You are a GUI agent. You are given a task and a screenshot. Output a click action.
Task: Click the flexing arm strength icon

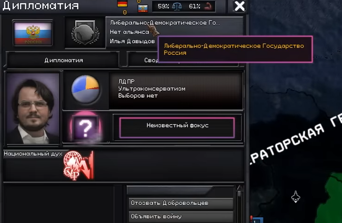pyautogui.click(x=208, y=7)
